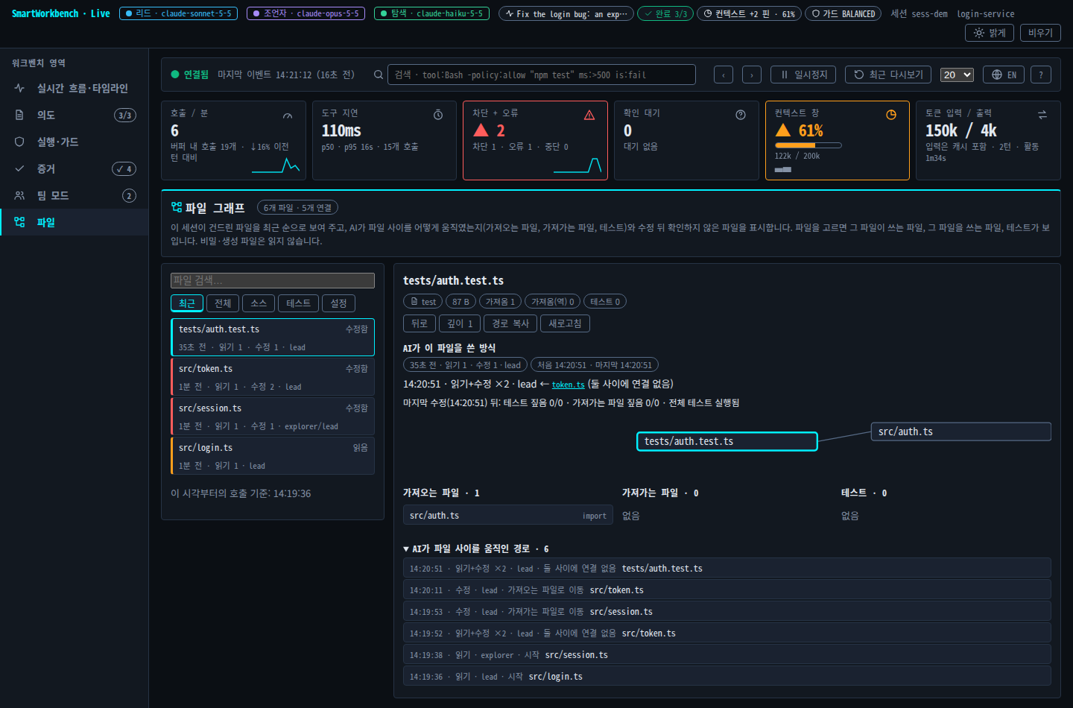
Task: Pause the live stream with 일시정지
Action: click(x=803, y=75)
